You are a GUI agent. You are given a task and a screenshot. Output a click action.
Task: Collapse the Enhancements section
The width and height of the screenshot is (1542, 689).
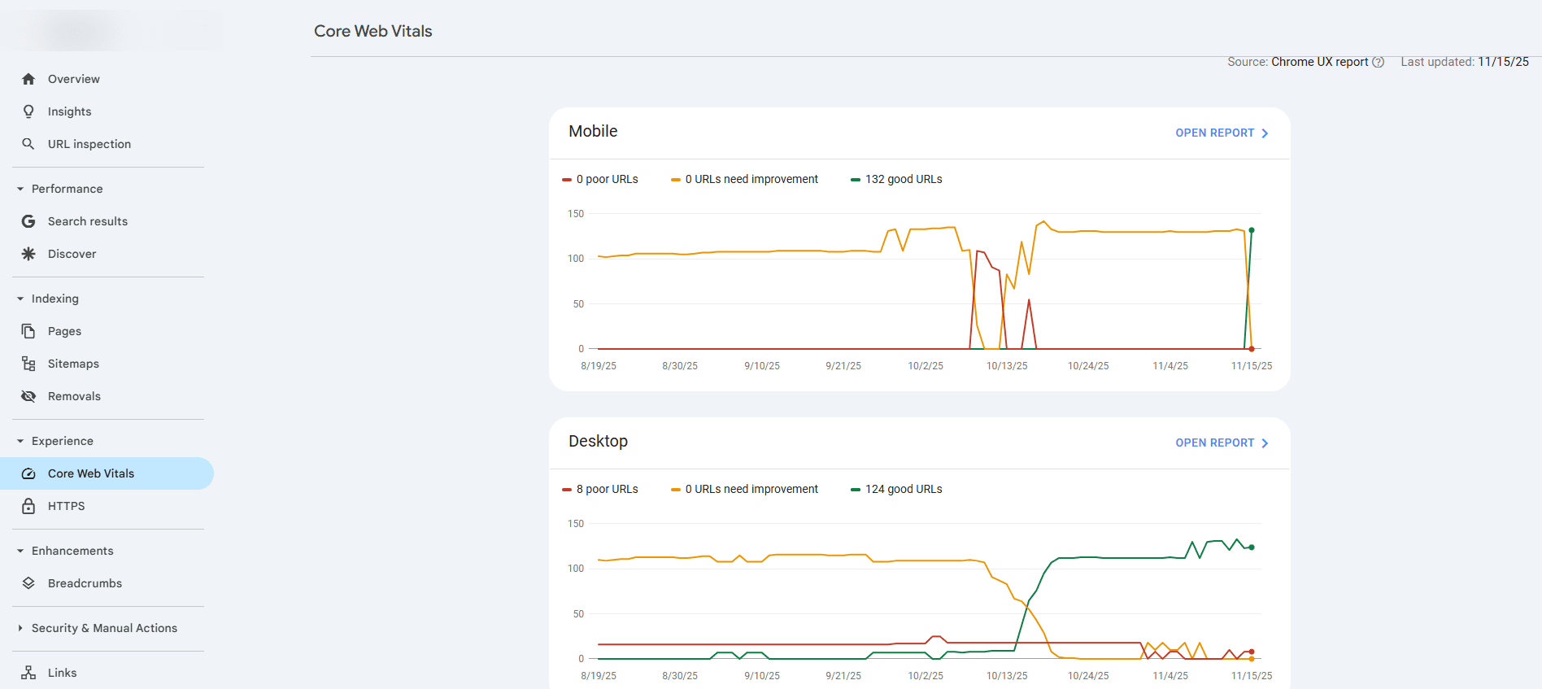(20, 551)
